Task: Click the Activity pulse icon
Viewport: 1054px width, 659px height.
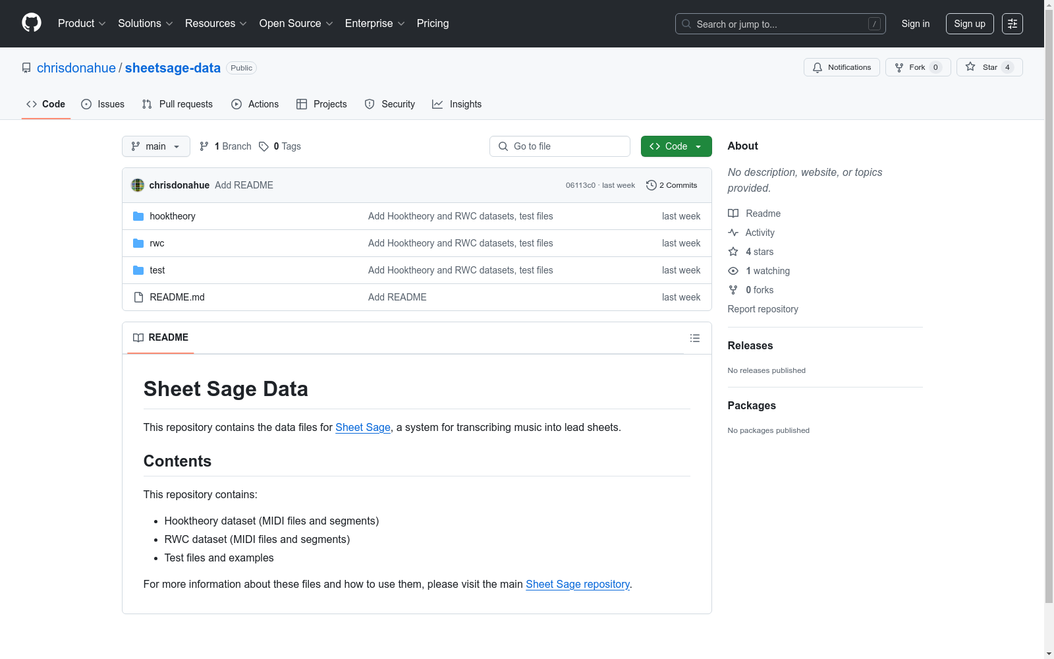Action: (733, 233)
